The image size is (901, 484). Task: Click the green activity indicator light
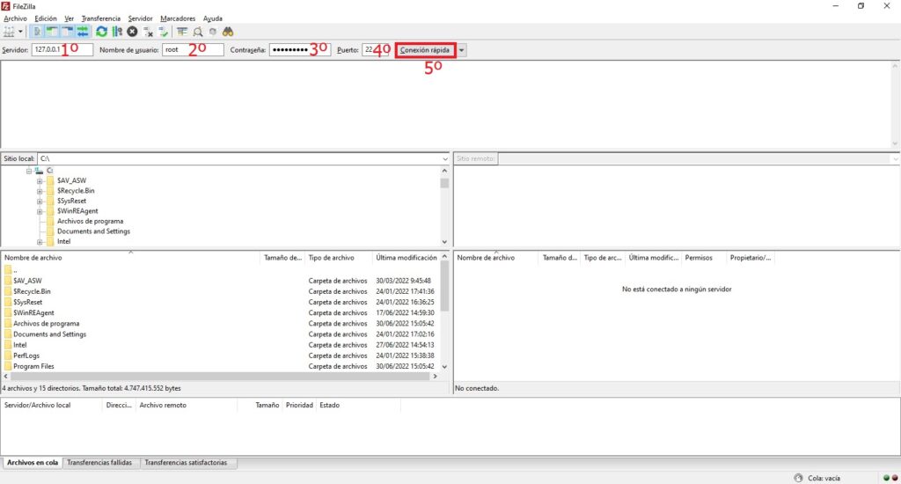887,478
